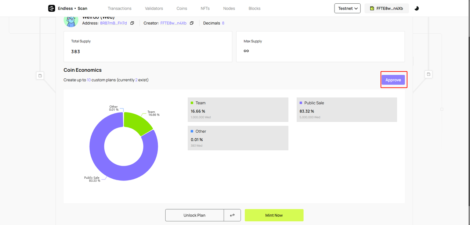Viewport: 470px width, 225px height.
Task: Click the Endless Scan logo icon
Action: click(x=51, y=8)
